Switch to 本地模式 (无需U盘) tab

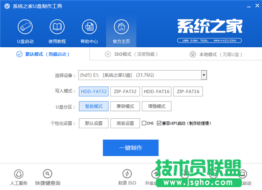coord(216,54)
